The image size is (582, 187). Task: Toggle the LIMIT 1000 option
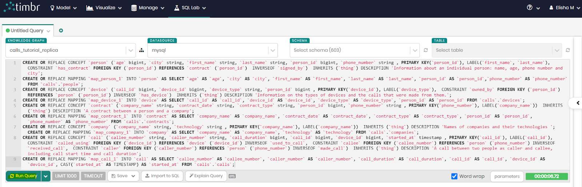(66, 176)
